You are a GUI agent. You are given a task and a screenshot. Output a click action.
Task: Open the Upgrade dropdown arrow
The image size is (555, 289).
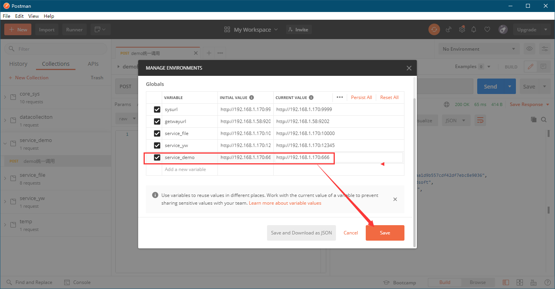[546, 29]
